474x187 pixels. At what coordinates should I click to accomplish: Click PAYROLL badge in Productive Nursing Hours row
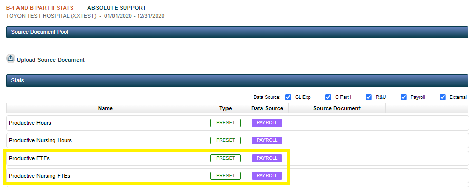[x=267, y=140]
